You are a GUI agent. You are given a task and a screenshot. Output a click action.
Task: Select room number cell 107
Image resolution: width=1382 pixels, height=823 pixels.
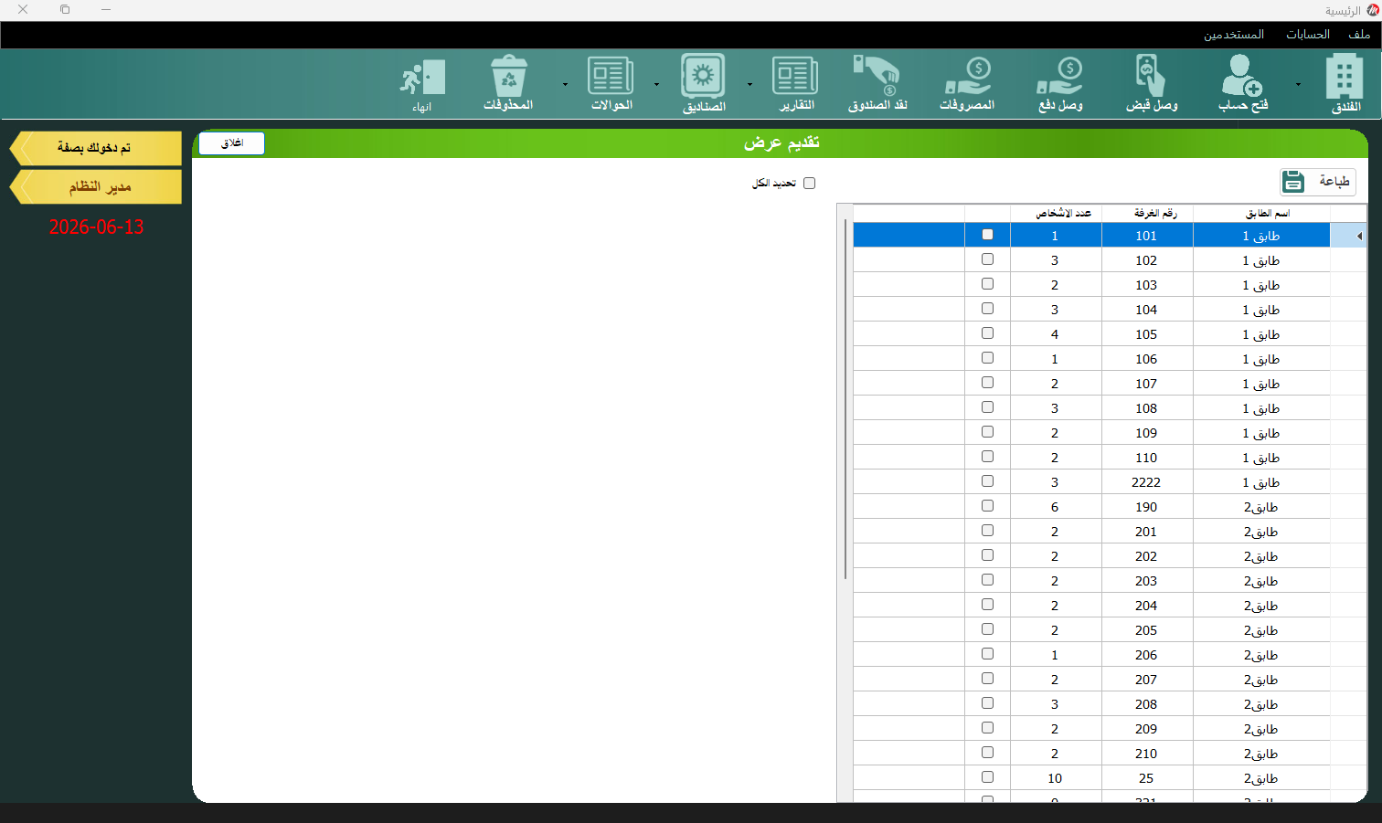[1147, 384]
